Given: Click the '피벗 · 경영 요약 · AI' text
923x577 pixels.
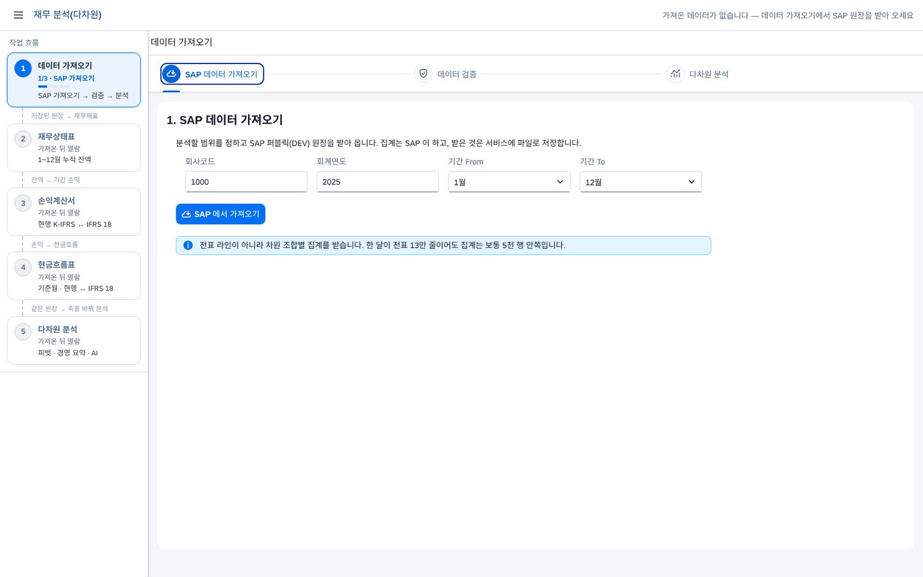Looking at the screenshot, I should coord(68,353).
